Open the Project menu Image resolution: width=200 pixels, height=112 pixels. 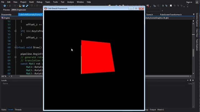[x=23, y=2]
